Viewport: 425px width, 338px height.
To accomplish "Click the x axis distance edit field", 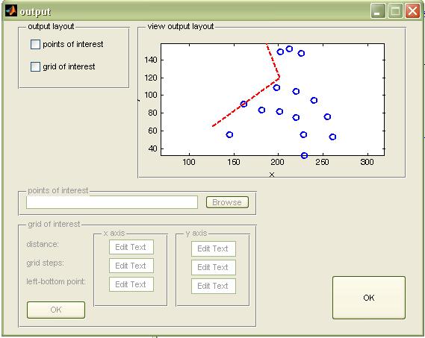I will [131, 247].
